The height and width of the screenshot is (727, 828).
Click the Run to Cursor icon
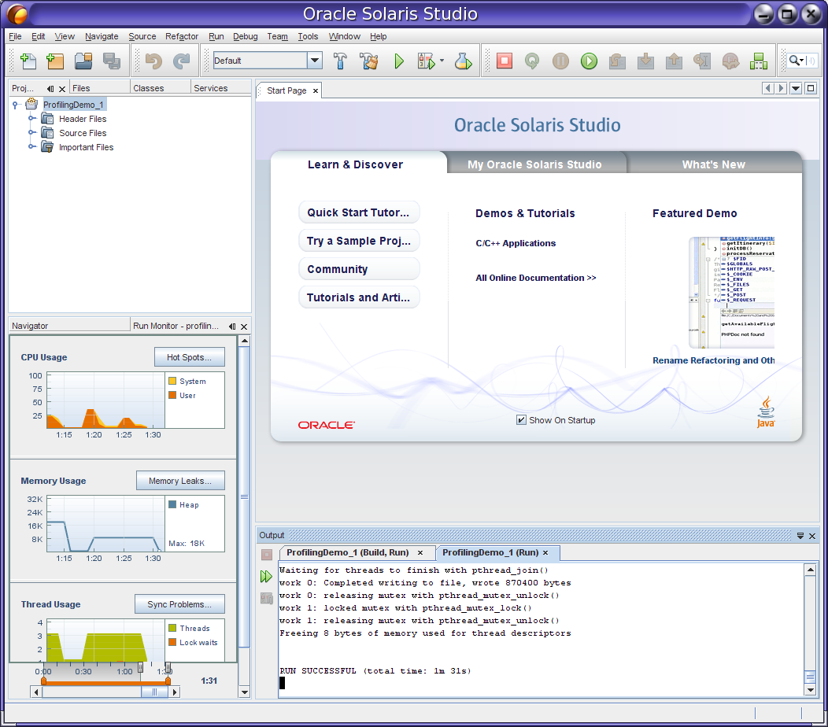tap(702, 61)
